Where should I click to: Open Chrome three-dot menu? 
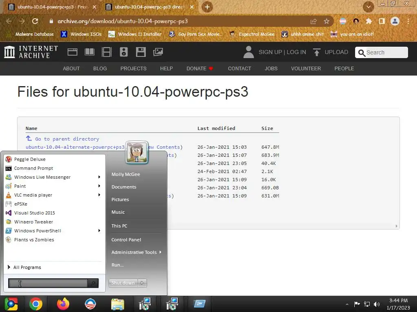pyautogui.click(x=408, y=21)
